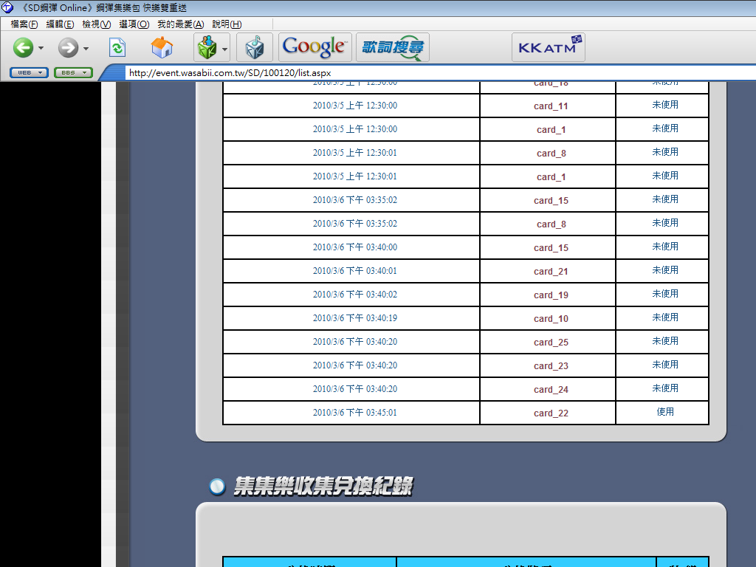Image resolution: width=756 pixels, height=567 pixels.
Task: Open the 檔案(F) menu
Action: pos(24,24)
